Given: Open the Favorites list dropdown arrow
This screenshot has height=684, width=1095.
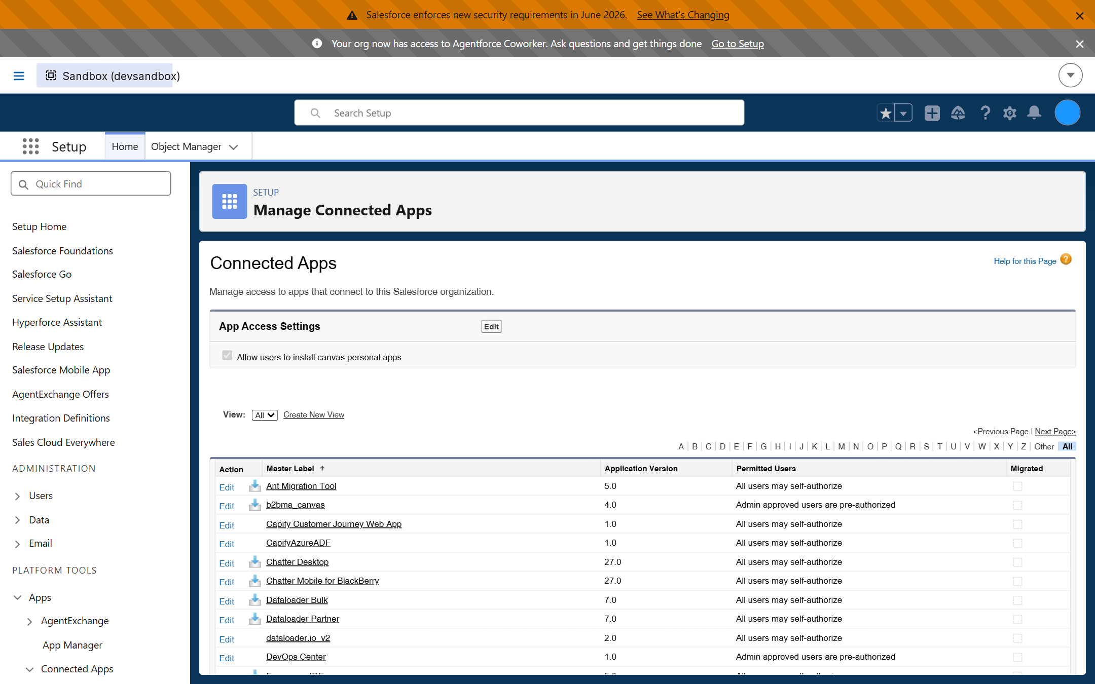Looking at the screenshot, I should 903,113.
